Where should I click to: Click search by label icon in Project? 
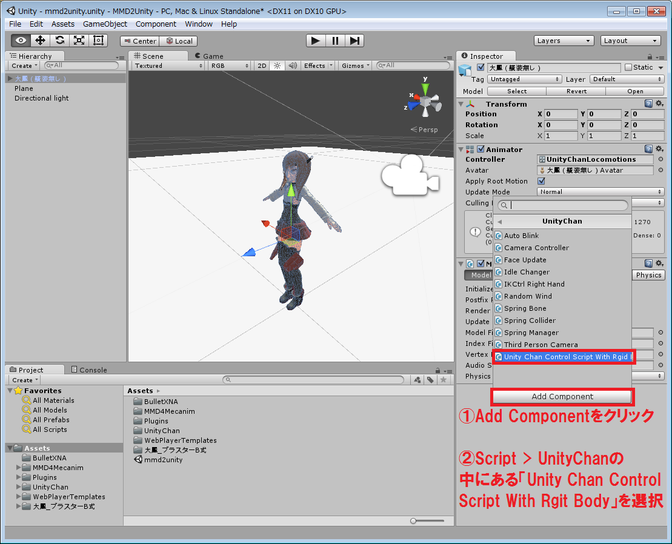tap(430, 380)
